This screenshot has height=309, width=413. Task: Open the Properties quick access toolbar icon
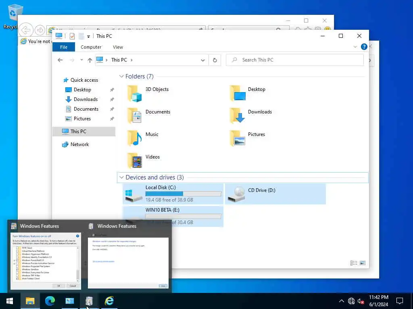click(x=72, y=36)
